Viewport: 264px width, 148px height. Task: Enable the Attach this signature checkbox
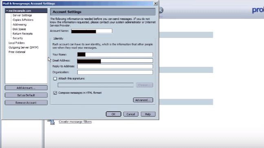coord(55,79)
